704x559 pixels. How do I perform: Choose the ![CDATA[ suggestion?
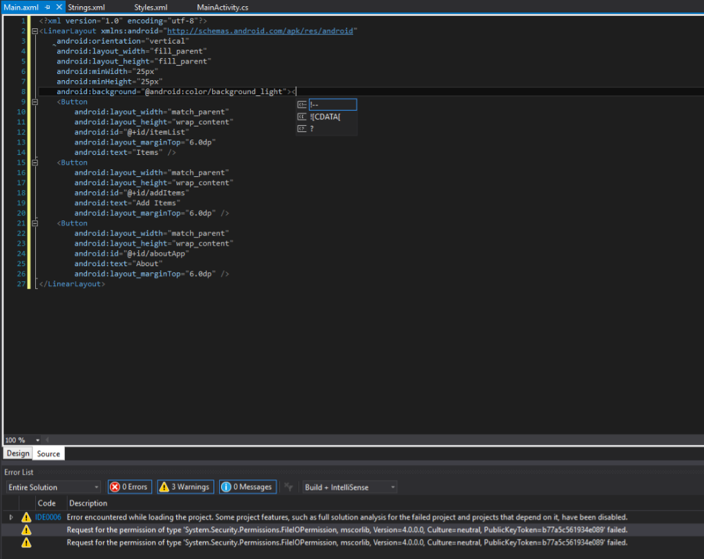[x=325, y=117]
